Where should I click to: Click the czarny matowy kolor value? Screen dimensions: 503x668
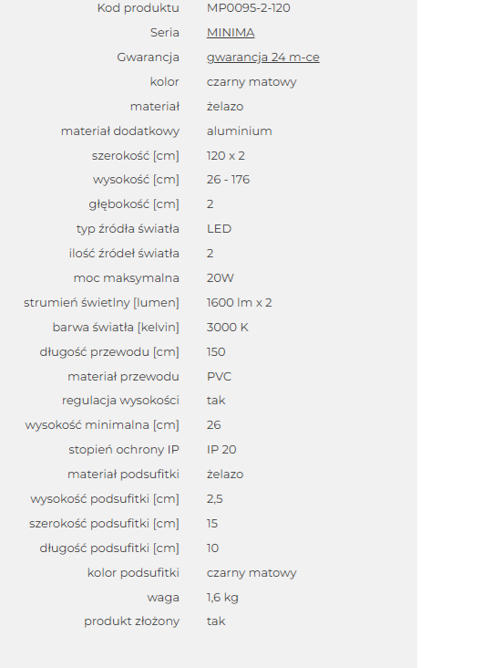[x=251, y=82]
